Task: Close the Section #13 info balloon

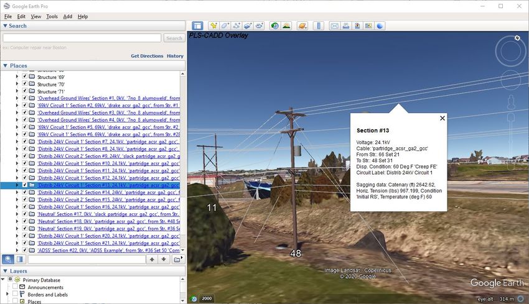Action: click(442, 118)
